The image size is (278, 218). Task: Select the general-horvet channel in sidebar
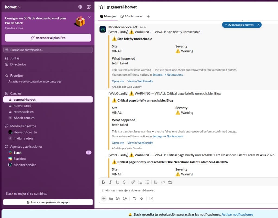coord(48,99)
